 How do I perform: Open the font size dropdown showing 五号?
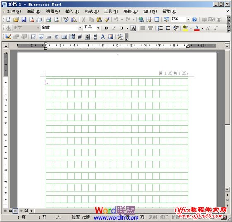tap(98, 28)
